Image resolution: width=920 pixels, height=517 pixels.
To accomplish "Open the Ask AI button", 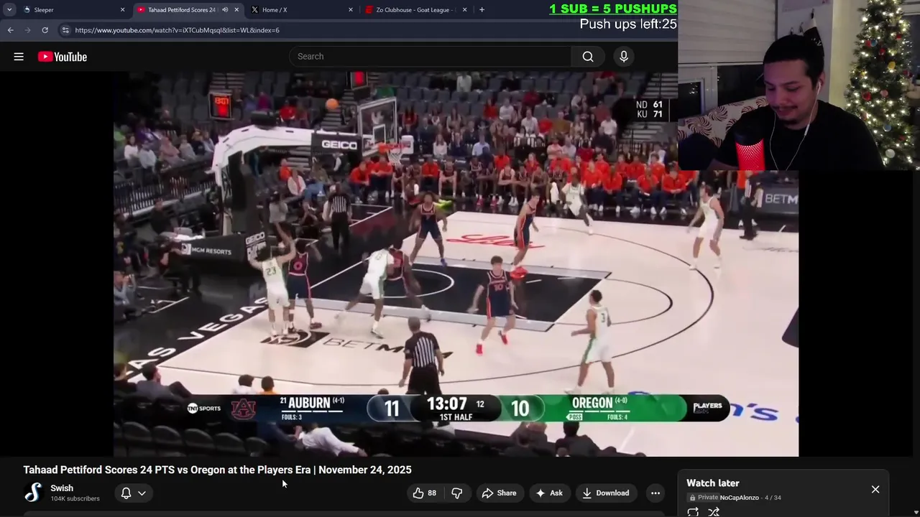I will point(549,493).
